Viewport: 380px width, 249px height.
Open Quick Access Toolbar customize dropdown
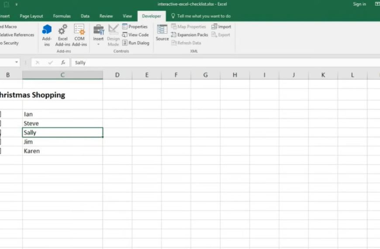point(17,4)
